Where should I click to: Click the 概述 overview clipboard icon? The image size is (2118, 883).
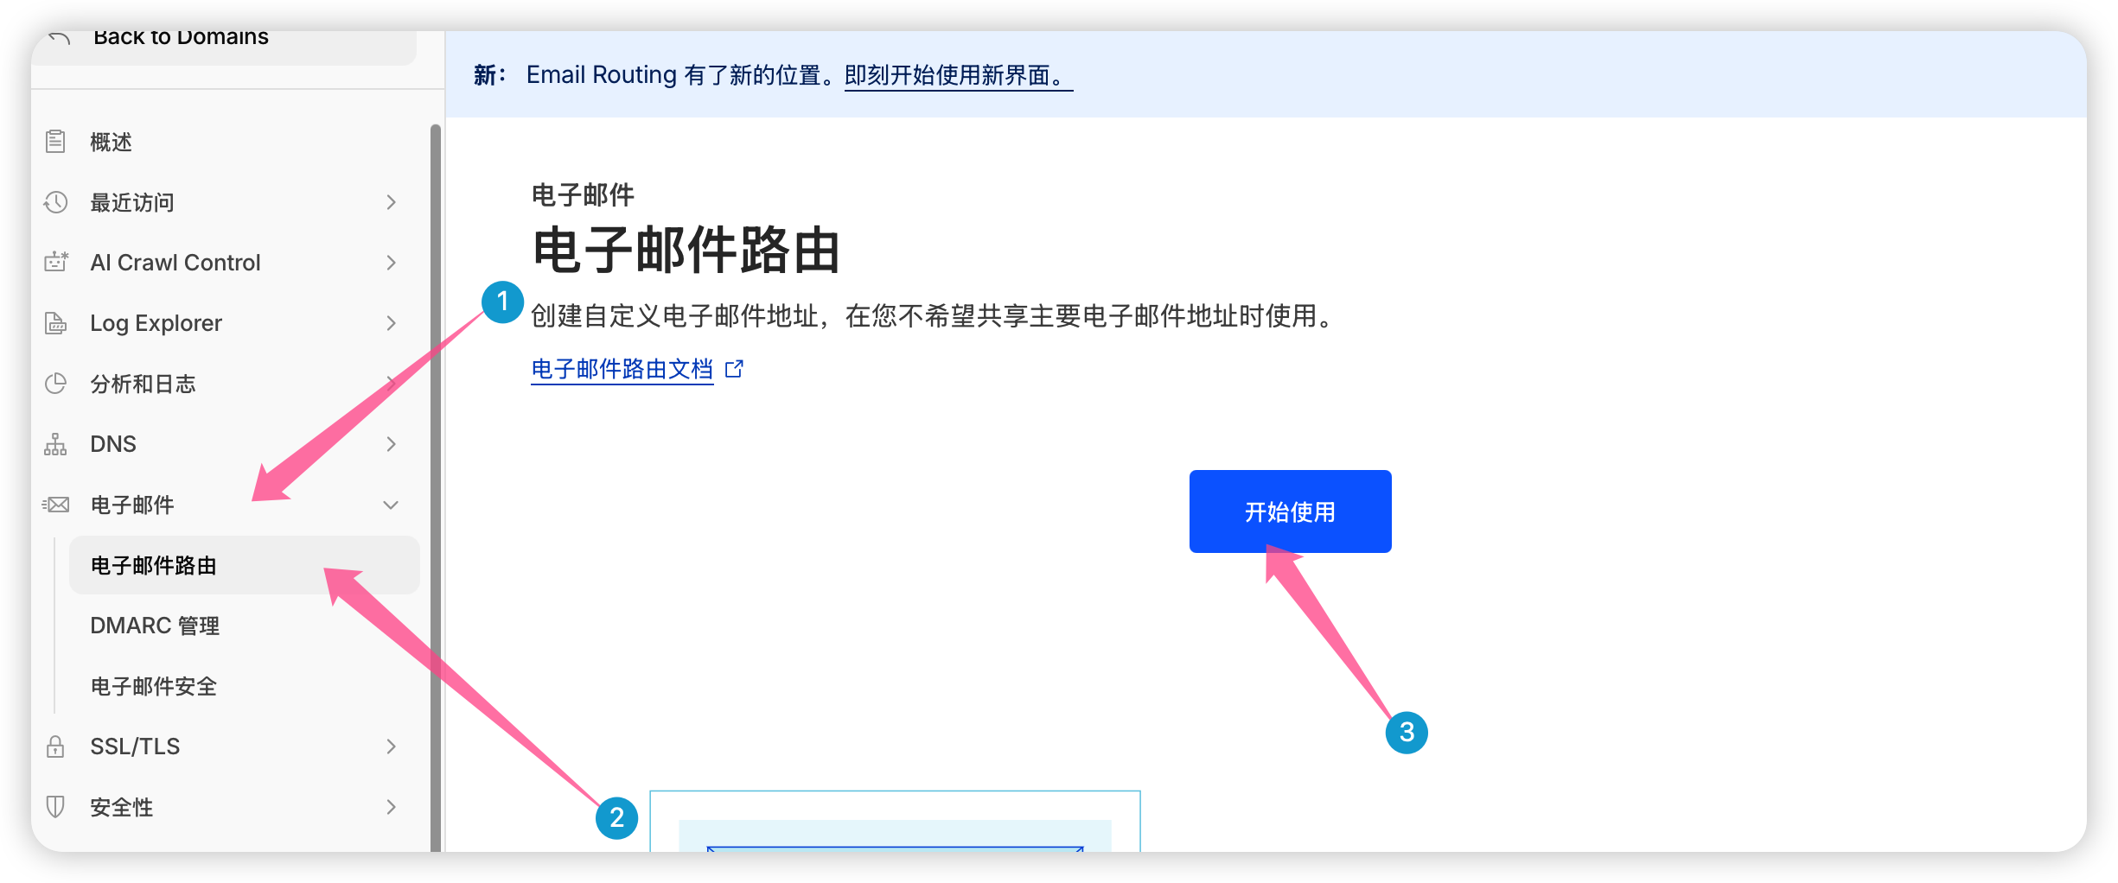(55, 142)
